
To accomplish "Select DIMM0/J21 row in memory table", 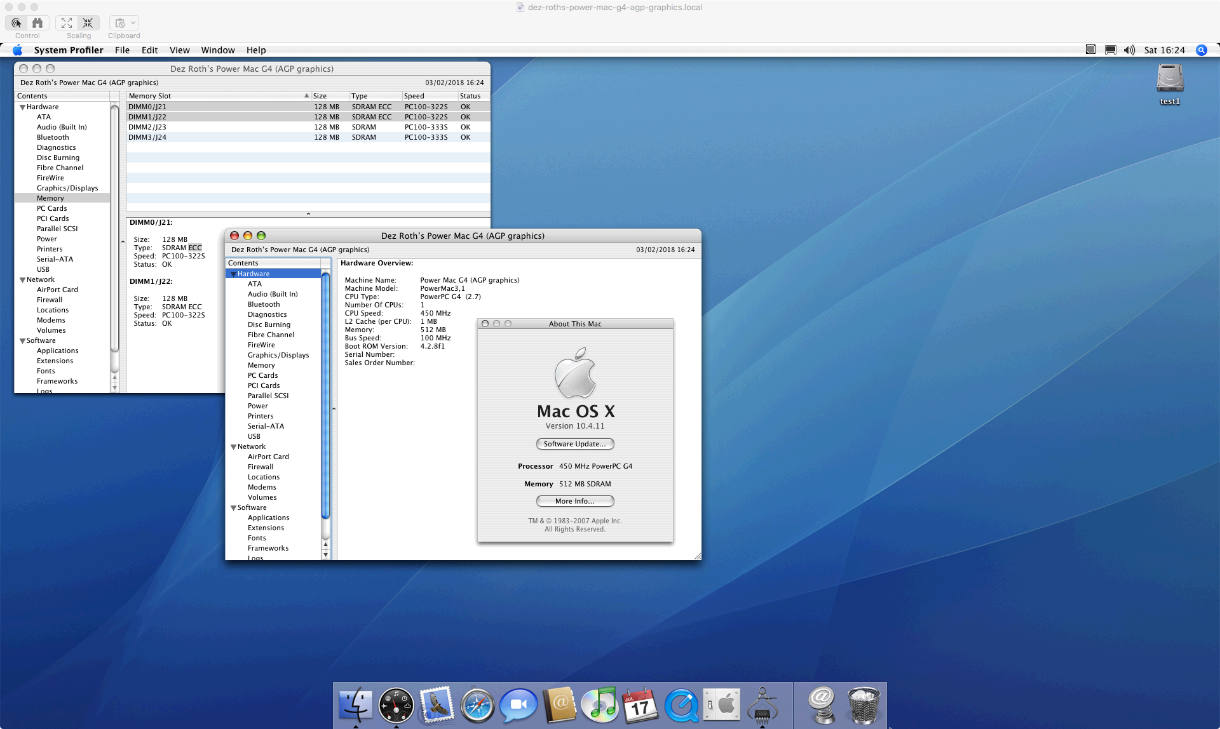I will tap(308, 107).
